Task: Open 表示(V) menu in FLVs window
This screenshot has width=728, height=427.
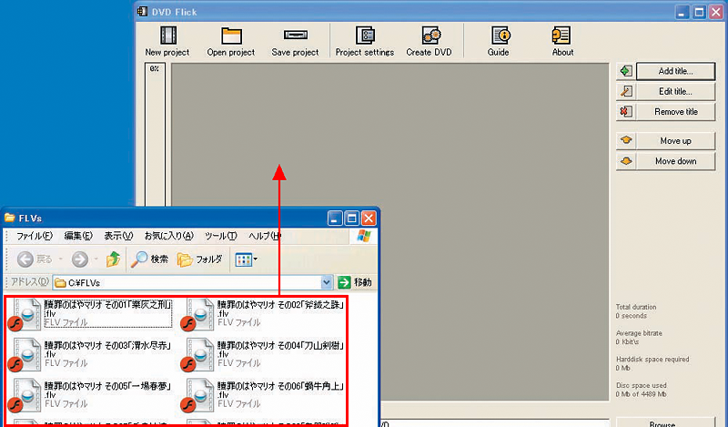Action: pos(118,236)
